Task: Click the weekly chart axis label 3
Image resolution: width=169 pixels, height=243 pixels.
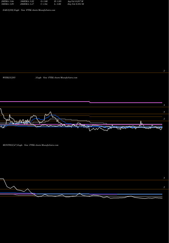Action: click(164, 112)
